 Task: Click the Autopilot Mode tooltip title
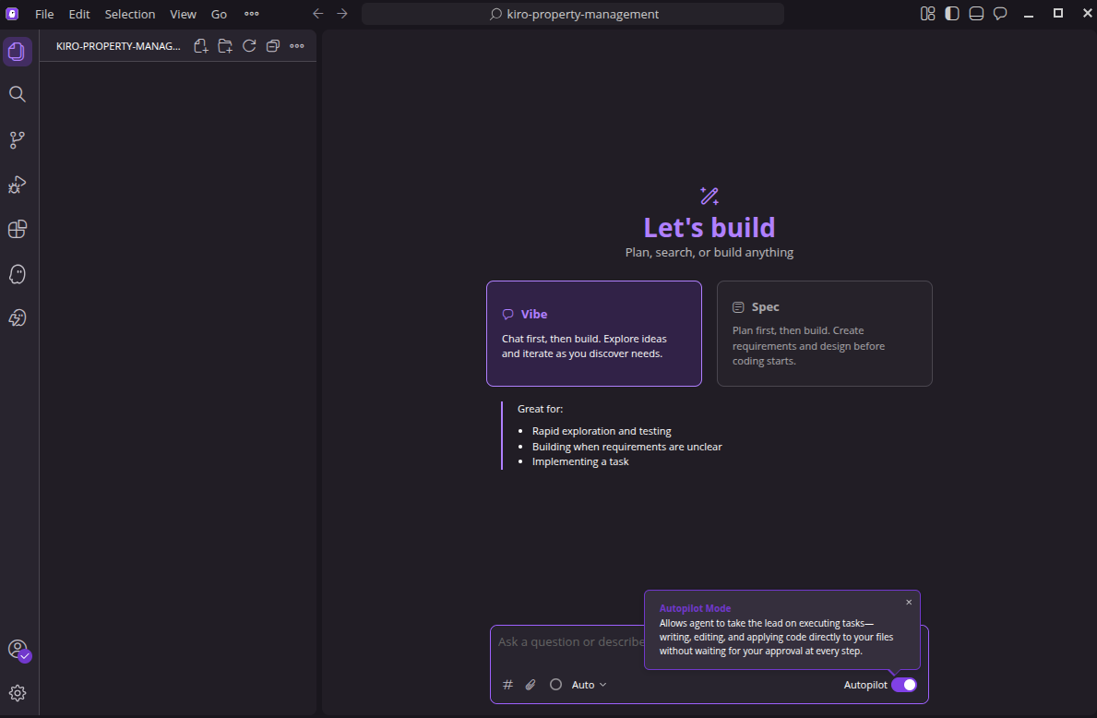point(695,609)
